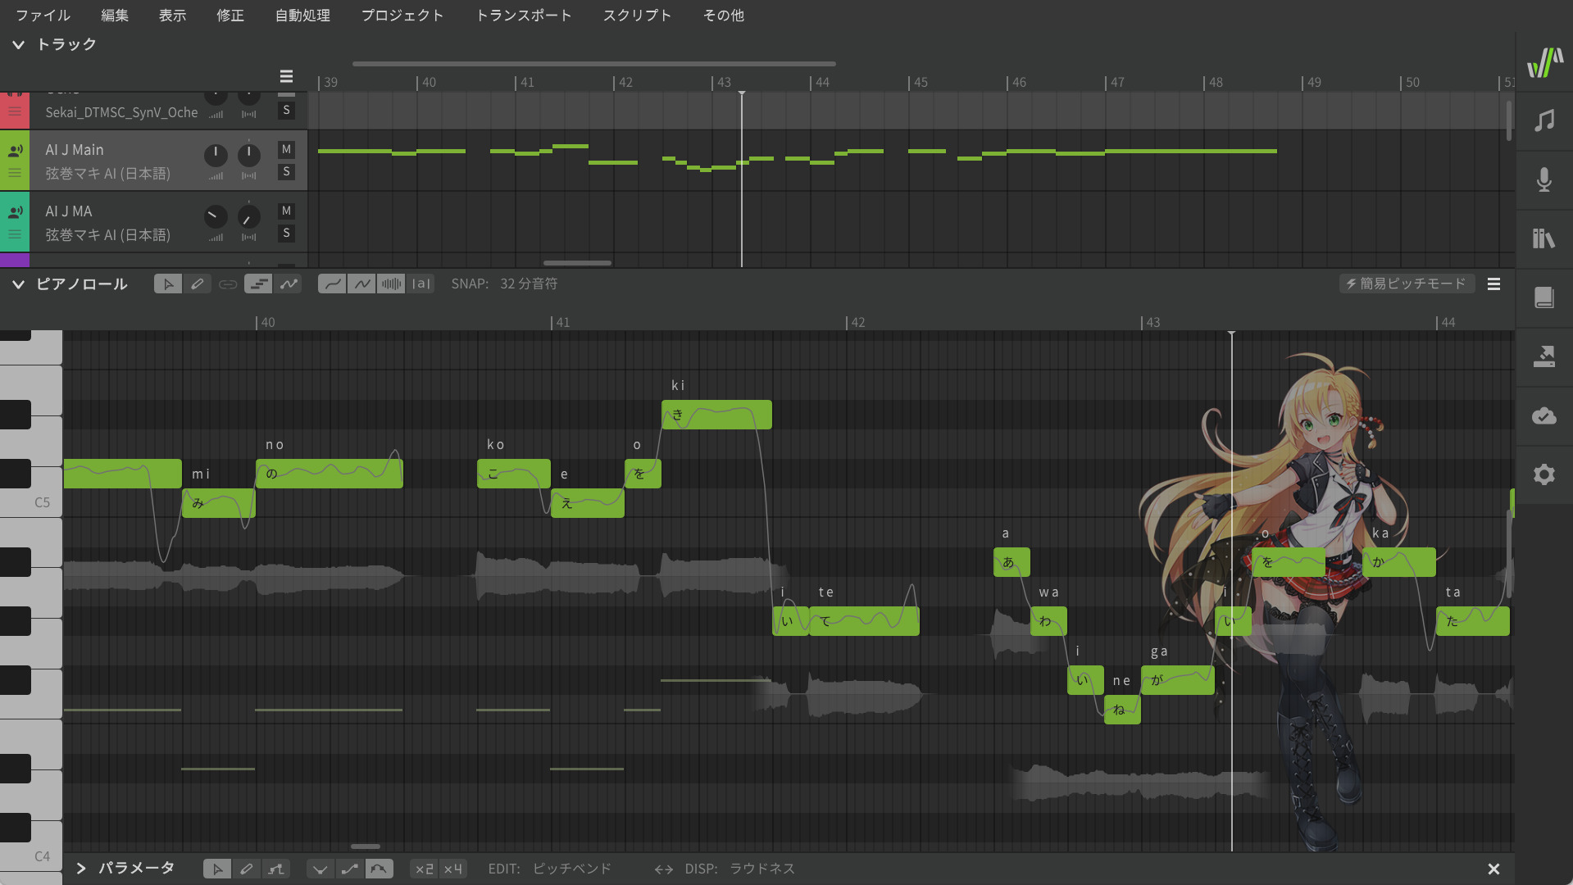1573x885 pixels.
Task: Click 簡易ピッチモード button
Action: (1407, 284)
